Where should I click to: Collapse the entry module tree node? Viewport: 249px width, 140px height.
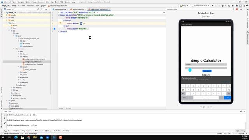tap(7, 23)
